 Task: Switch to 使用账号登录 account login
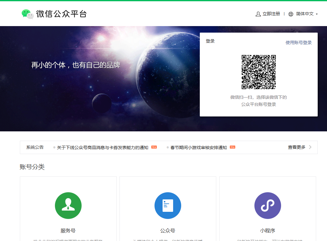point(298,43)
